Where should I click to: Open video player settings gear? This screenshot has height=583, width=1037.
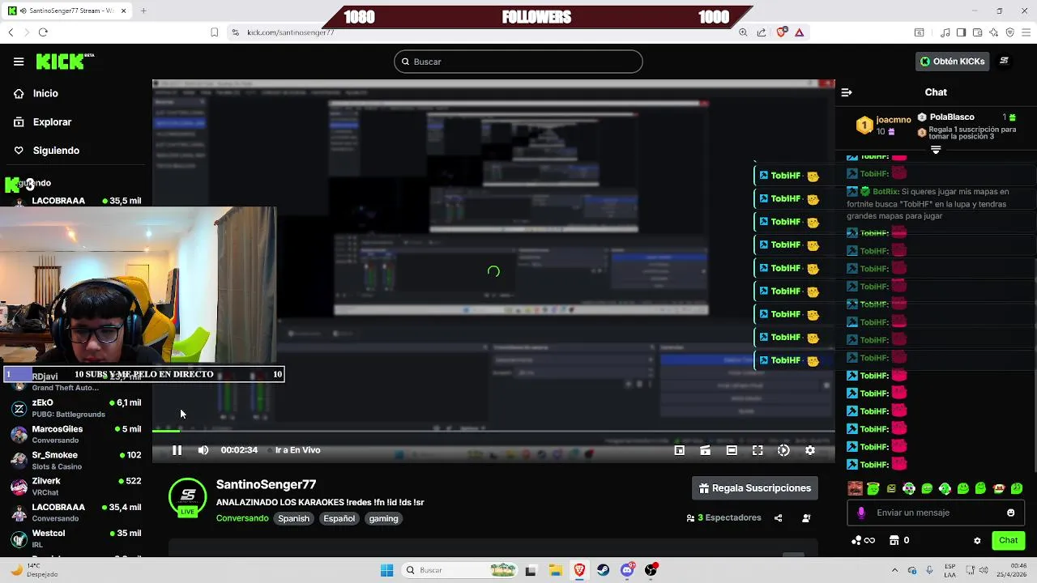tap(810, 450)
